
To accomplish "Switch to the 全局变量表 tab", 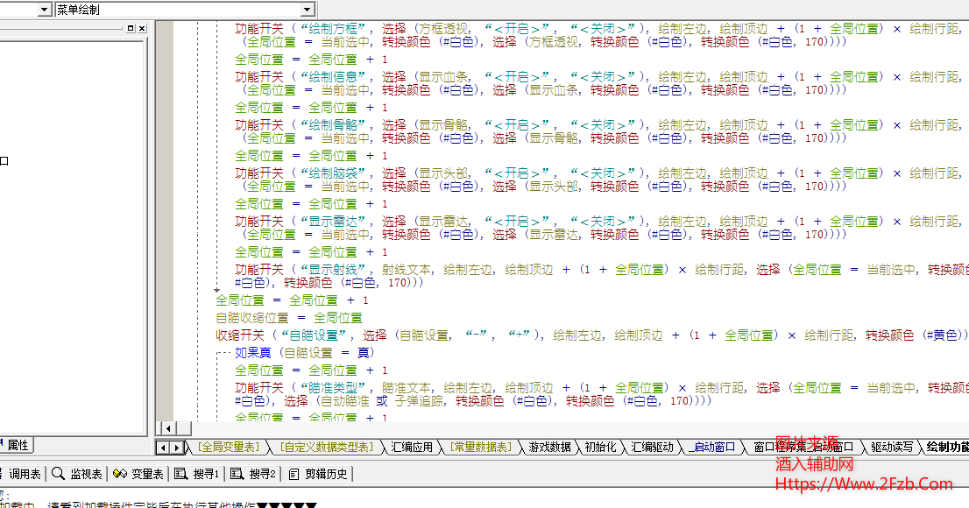I will [227, 448].
